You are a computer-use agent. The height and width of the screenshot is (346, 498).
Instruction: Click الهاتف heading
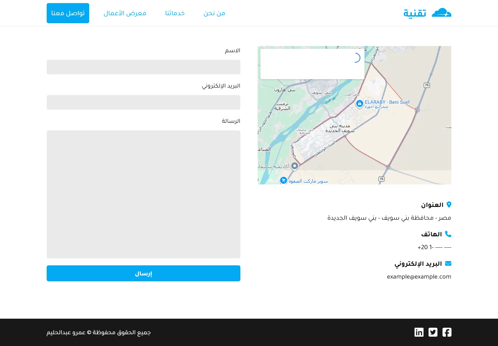point(432,234)
